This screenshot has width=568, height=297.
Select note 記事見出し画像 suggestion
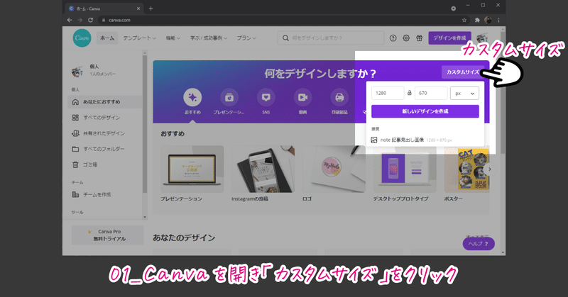tap(412, 140)
